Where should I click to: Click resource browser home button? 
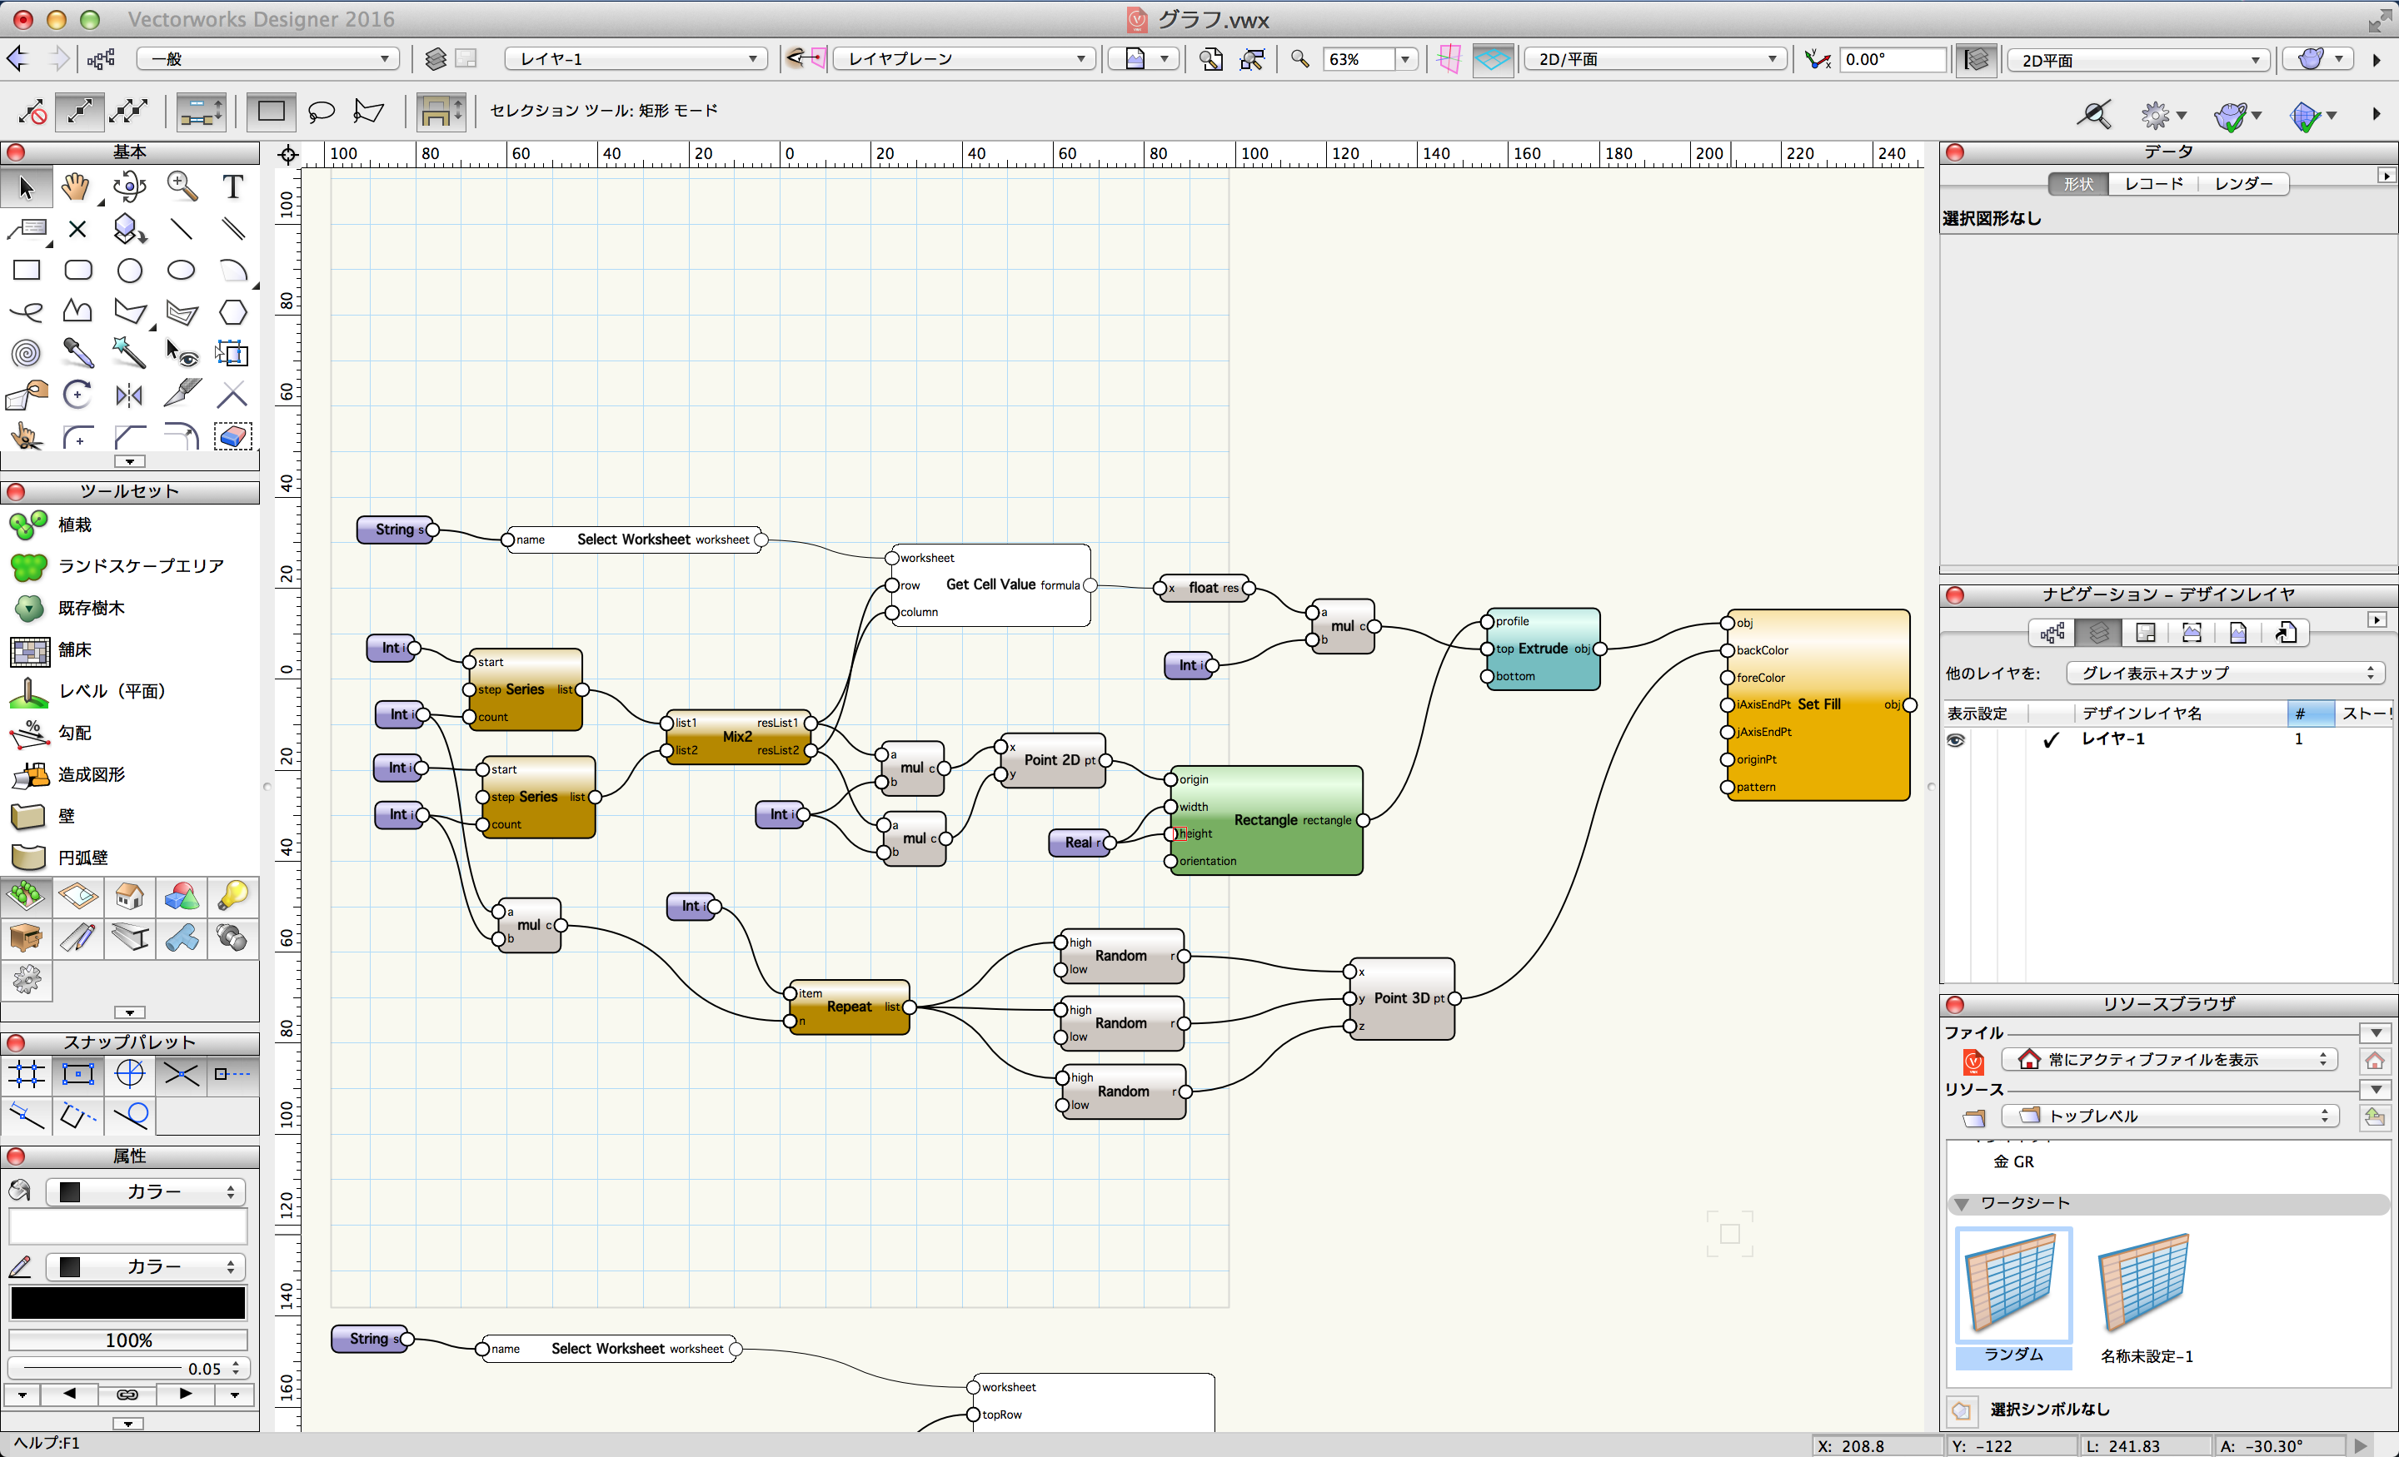click(2375, 1060)
